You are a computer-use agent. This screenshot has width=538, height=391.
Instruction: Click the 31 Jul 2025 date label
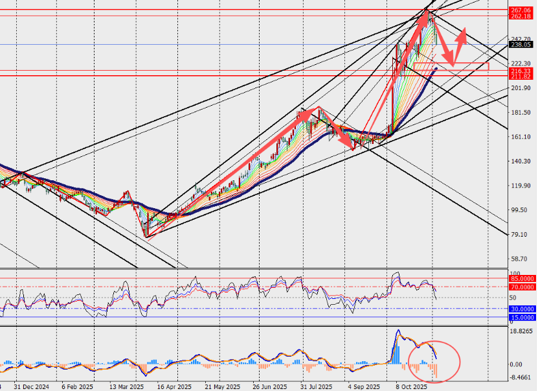pos(315,386)
